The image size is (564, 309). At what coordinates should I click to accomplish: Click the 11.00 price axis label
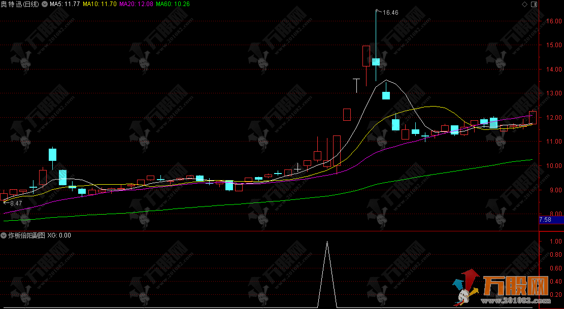pos(554,142)
